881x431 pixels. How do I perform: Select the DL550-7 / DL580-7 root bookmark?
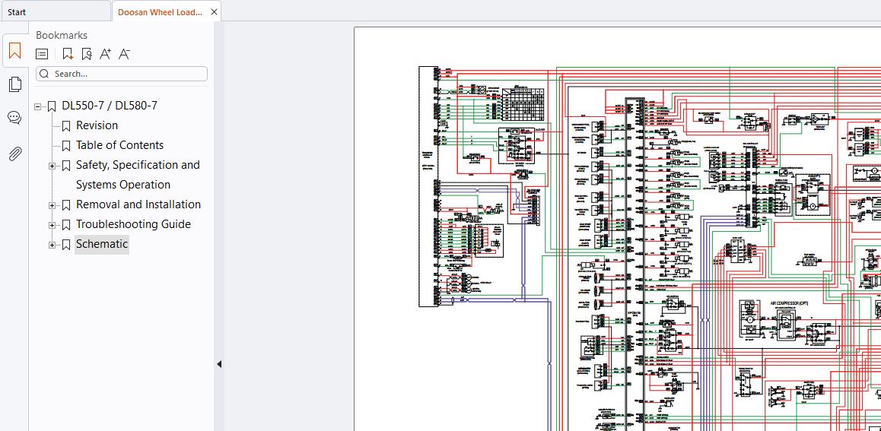[110, 106]
